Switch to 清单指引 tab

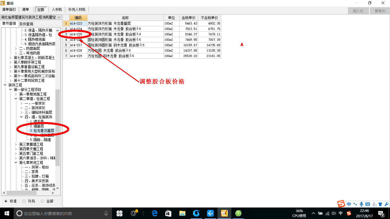point(9,10)
